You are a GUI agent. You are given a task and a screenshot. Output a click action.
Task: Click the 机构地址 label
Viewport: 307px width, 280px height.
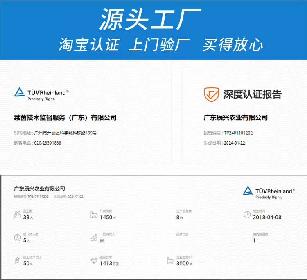click(x=23, y=133)
